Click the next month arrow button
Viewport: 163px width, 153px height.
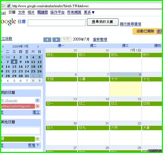coord(56,40)
